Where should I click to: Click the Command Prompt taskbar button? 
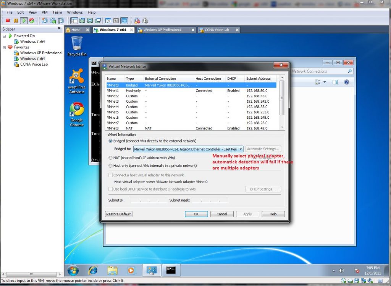click(171, 270)
